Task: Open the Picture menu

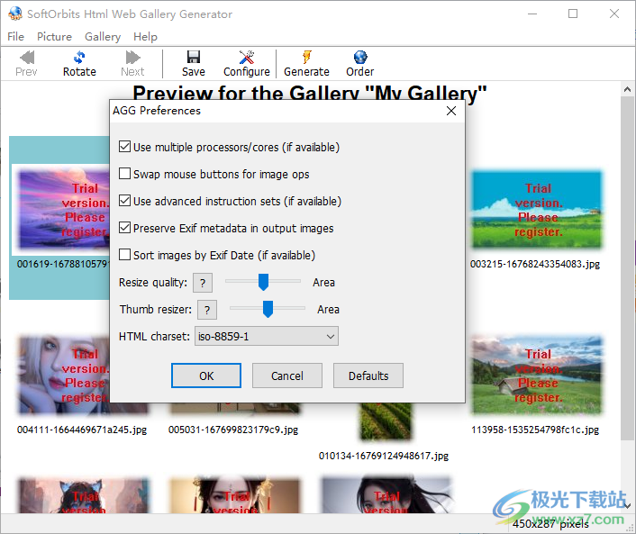Action: click(x=54, y=37)
